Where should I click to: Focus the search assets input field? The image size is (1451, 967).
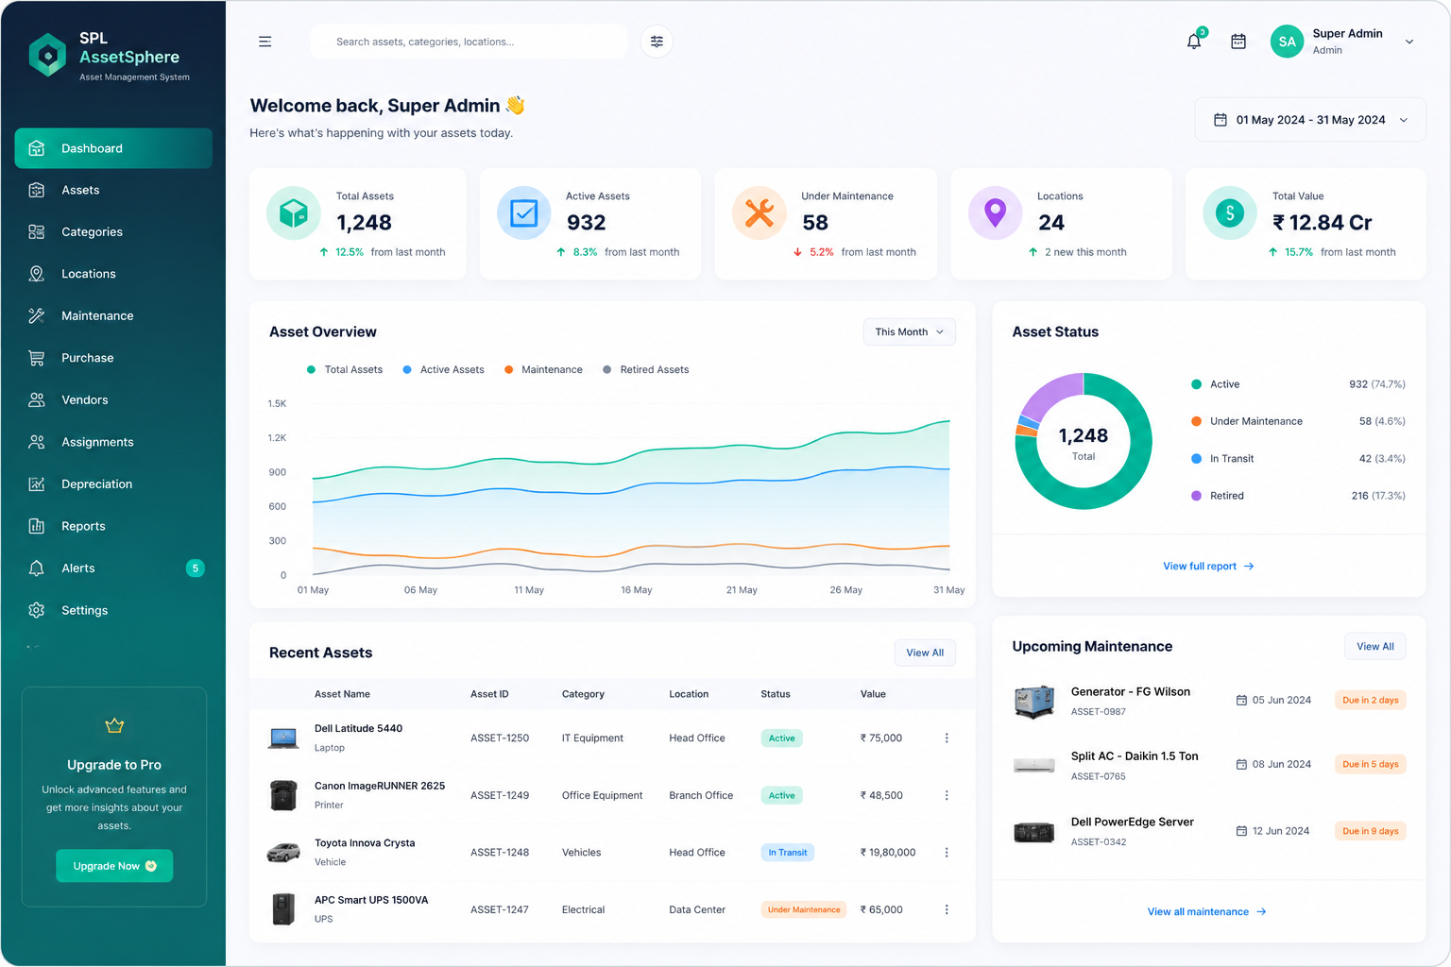pos(469,42)
